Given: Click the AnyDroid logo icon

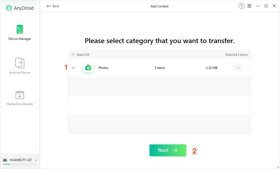Looking at the screenshot, I should (x=9, y=8).
